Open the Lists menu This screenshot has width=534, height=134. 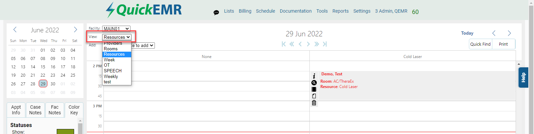coord(229,11)
